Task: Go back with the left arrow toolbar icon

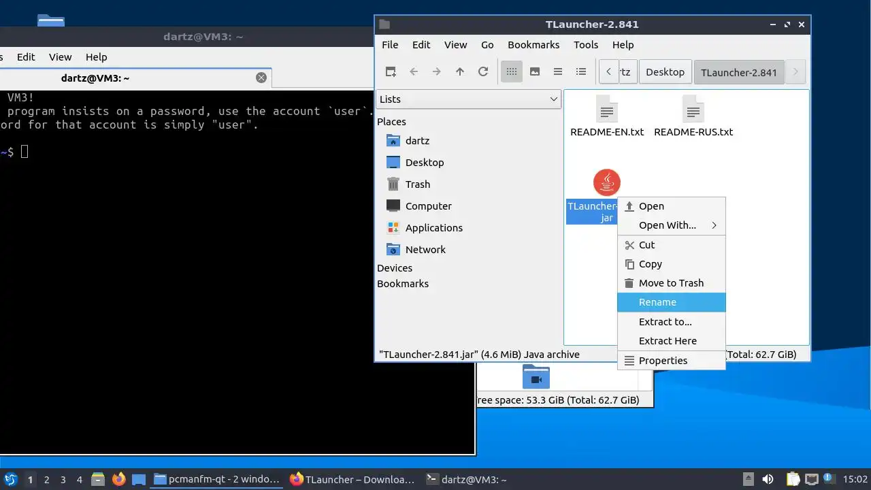Action: point(414,71)
